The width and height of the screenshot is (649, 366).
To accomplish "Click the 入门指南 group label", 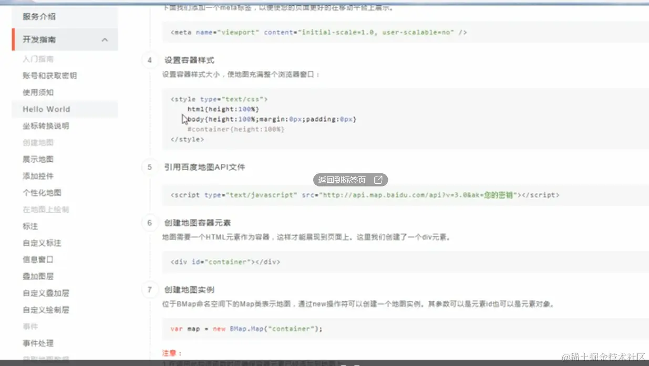I will tap(38, 59).
